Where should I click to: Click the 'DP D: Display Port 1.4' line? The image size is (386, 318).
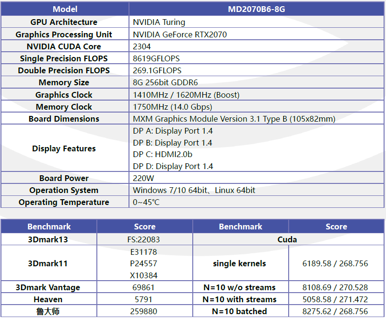point(173,167)
